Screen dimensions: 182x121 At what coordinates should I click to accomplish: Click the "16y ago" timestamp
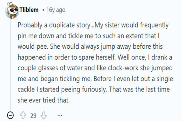pos(56,10)
